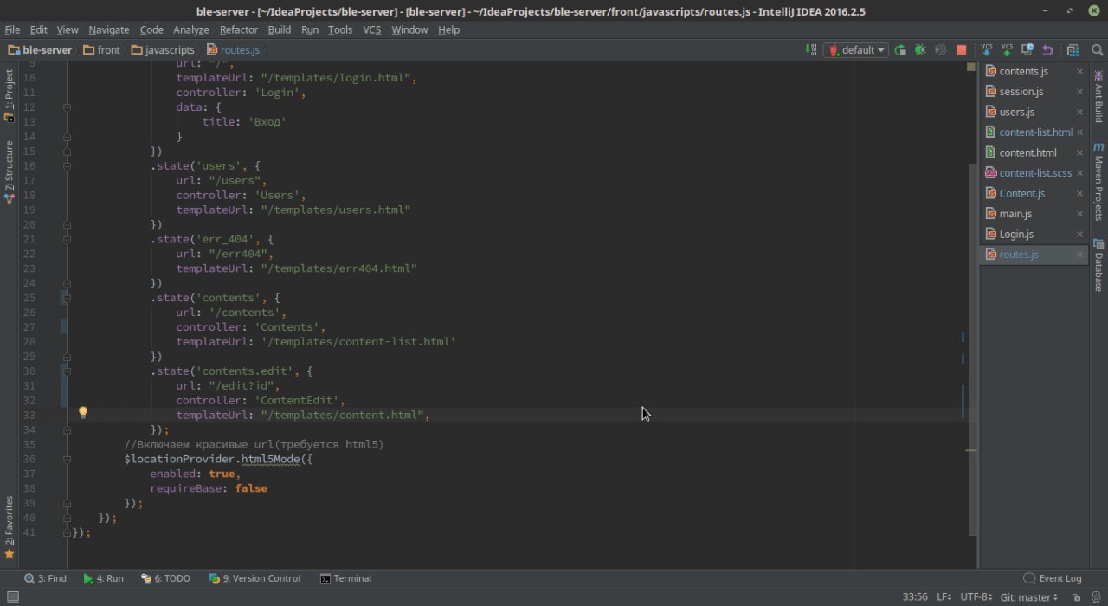Open the Terminal tool window

click(x=345, y=578)
